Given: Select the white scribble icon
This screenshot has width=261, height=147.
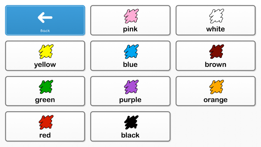Looking at the screenshot, I should pyautogui.click(x=217, y=16).
